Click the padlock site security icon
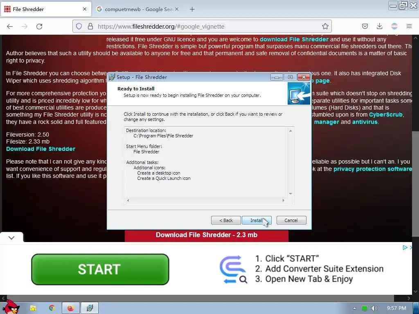419x314 pixels. (90, 26)
